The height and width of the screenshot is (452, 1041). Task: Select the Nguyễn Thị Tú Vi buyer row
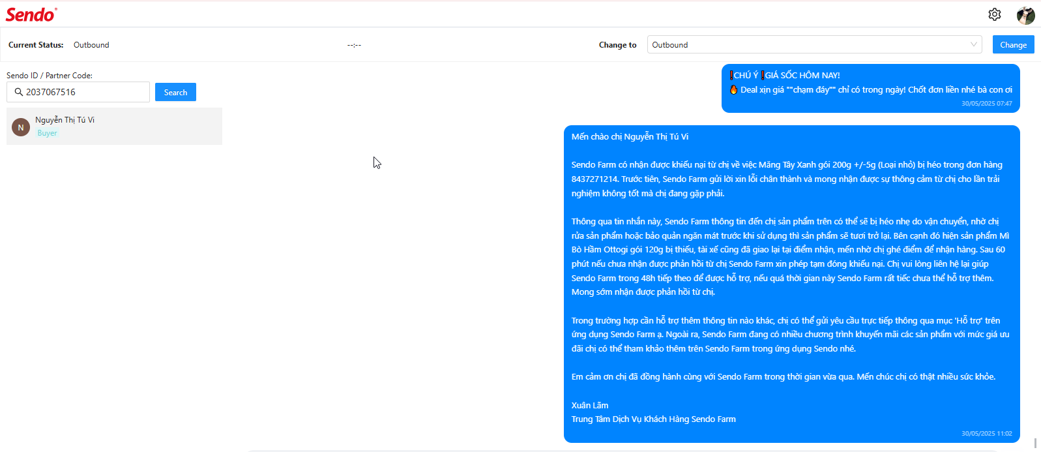[x=114, y=126]
